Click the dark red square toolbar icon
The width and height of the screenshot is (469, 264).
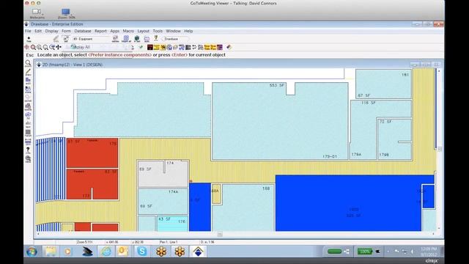tap(150, 47)
